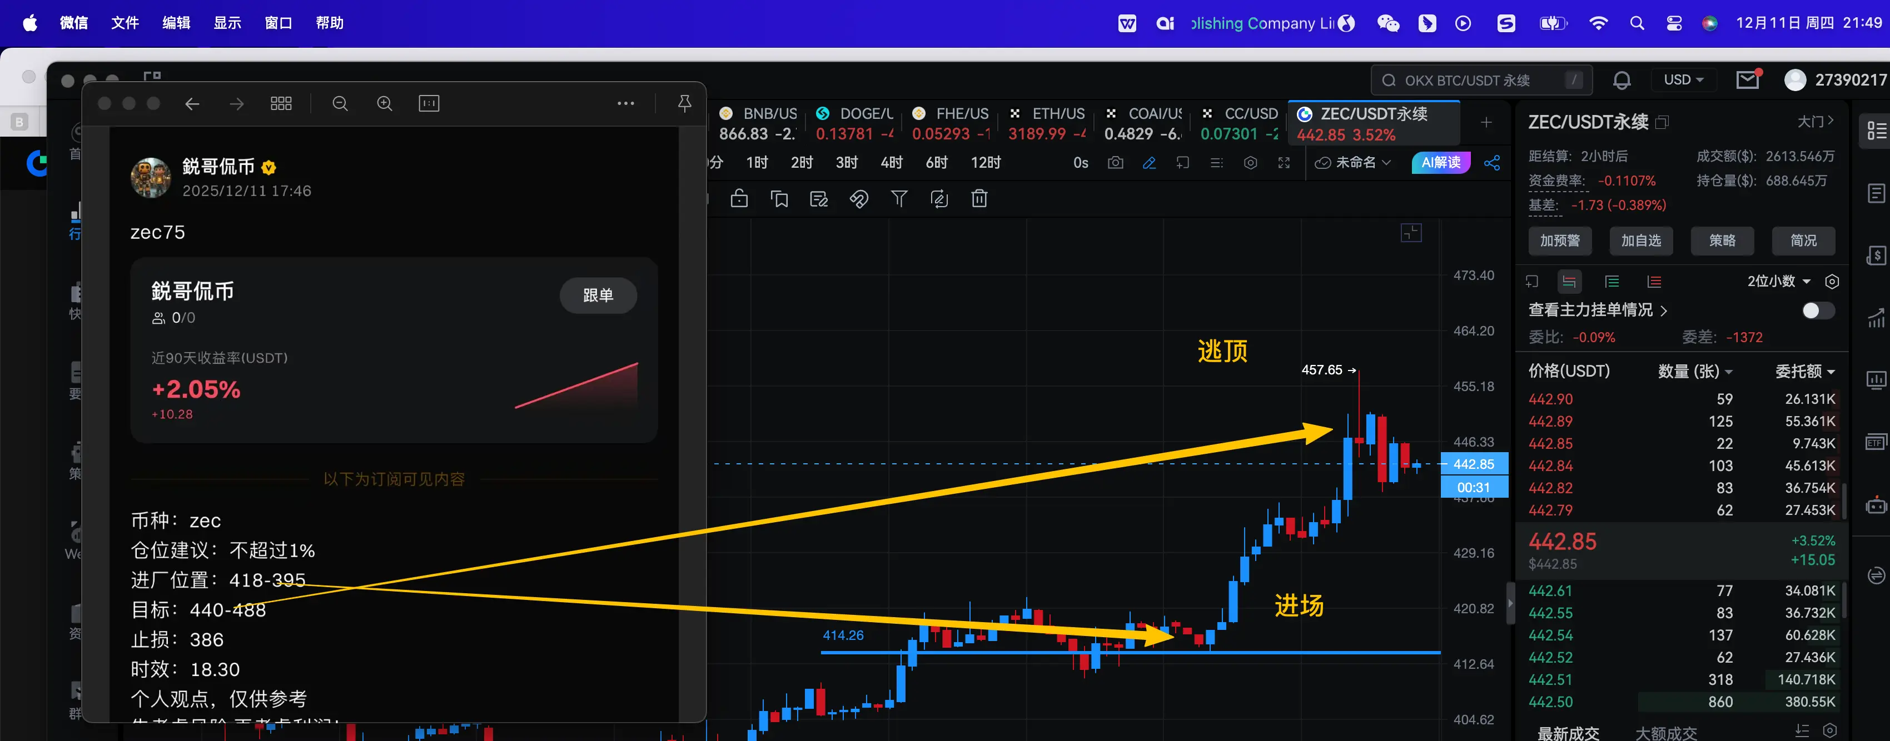This screenshot has width=1890, height=741.
Task: Open the 窗口 menu in menu bar
Action: [x=278, y=23]
